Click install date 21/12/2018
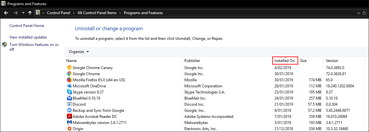 point(283,129)
